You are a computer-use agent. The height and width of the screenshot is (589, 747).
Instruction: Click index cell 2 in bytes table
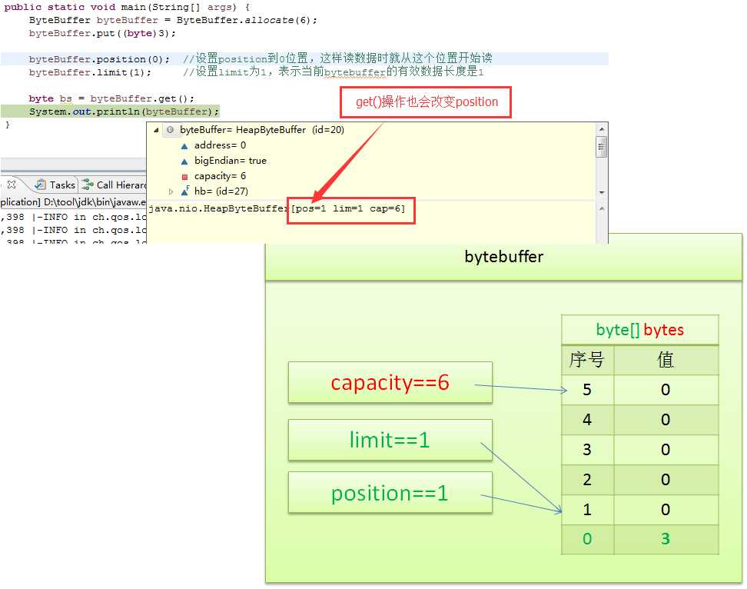(x=587, y=480)
